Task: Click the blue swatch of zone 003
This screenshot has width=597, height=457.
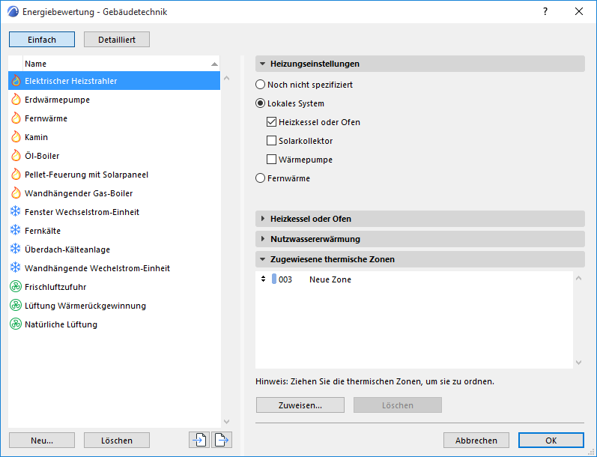Action: coord(274,279)
